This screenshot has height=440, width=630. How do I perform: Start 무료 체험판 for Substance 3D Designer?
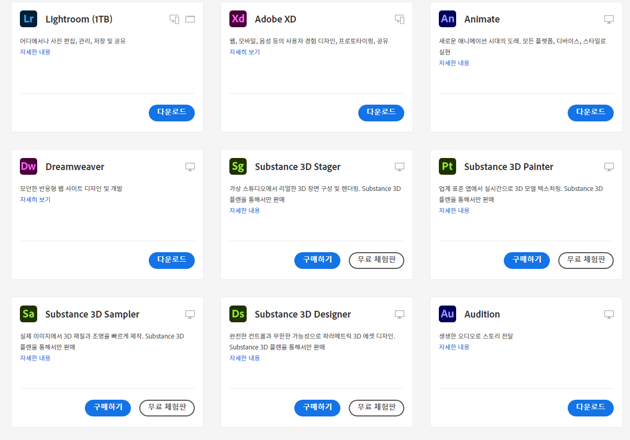377,408
